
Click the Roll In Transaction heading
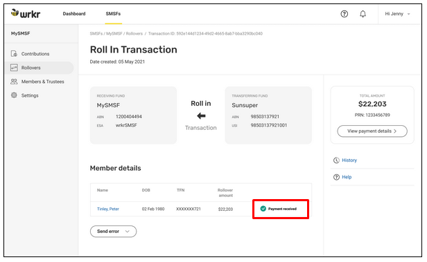click(133, 50)
